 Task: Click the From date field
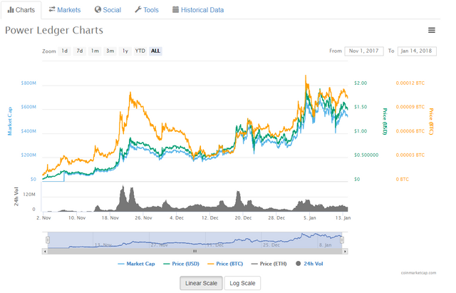[x=364, y=51]
